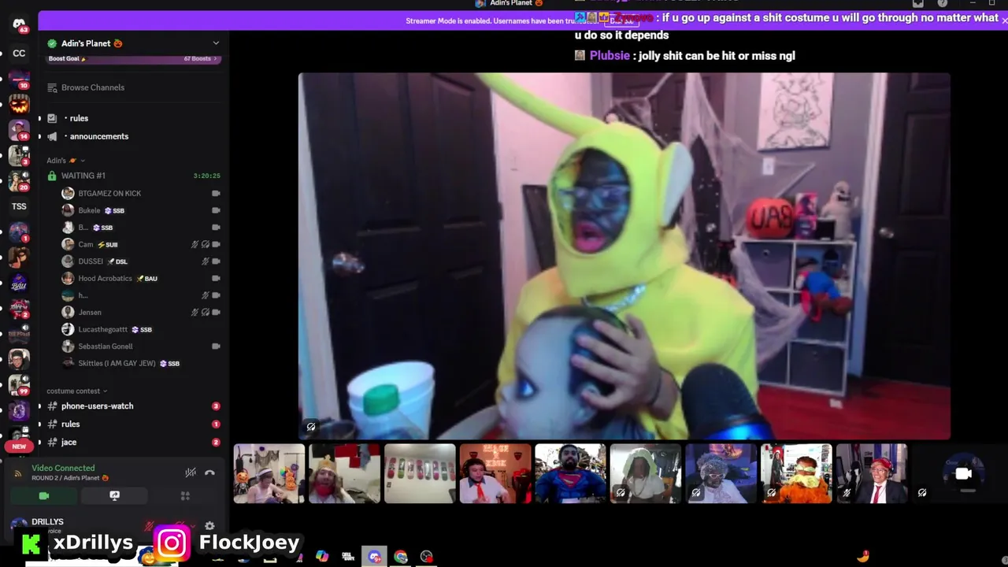Click ROUND 2 / Adin's Planet link
1008x567 pixels.
(70, 478)
